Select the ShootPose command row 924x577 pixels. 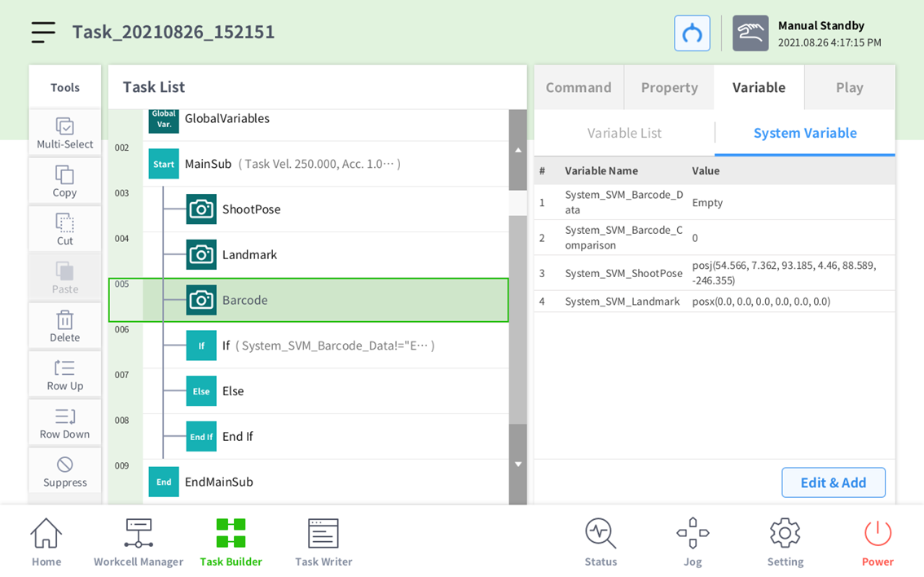pyautogui.click(x=251, y=209)
